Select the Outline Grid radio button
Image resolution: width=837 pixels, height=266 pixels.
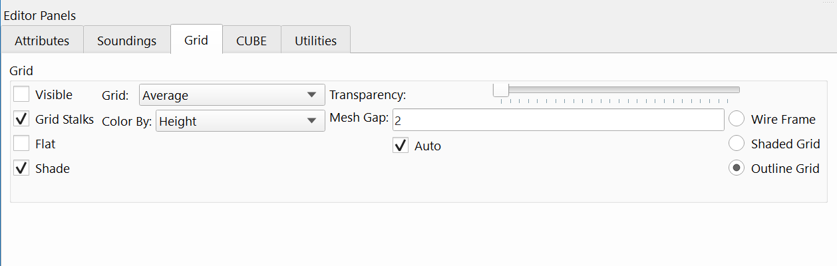click(737, 168)
